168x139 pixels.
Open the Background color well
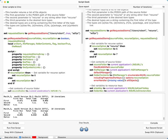coord(51,137)
